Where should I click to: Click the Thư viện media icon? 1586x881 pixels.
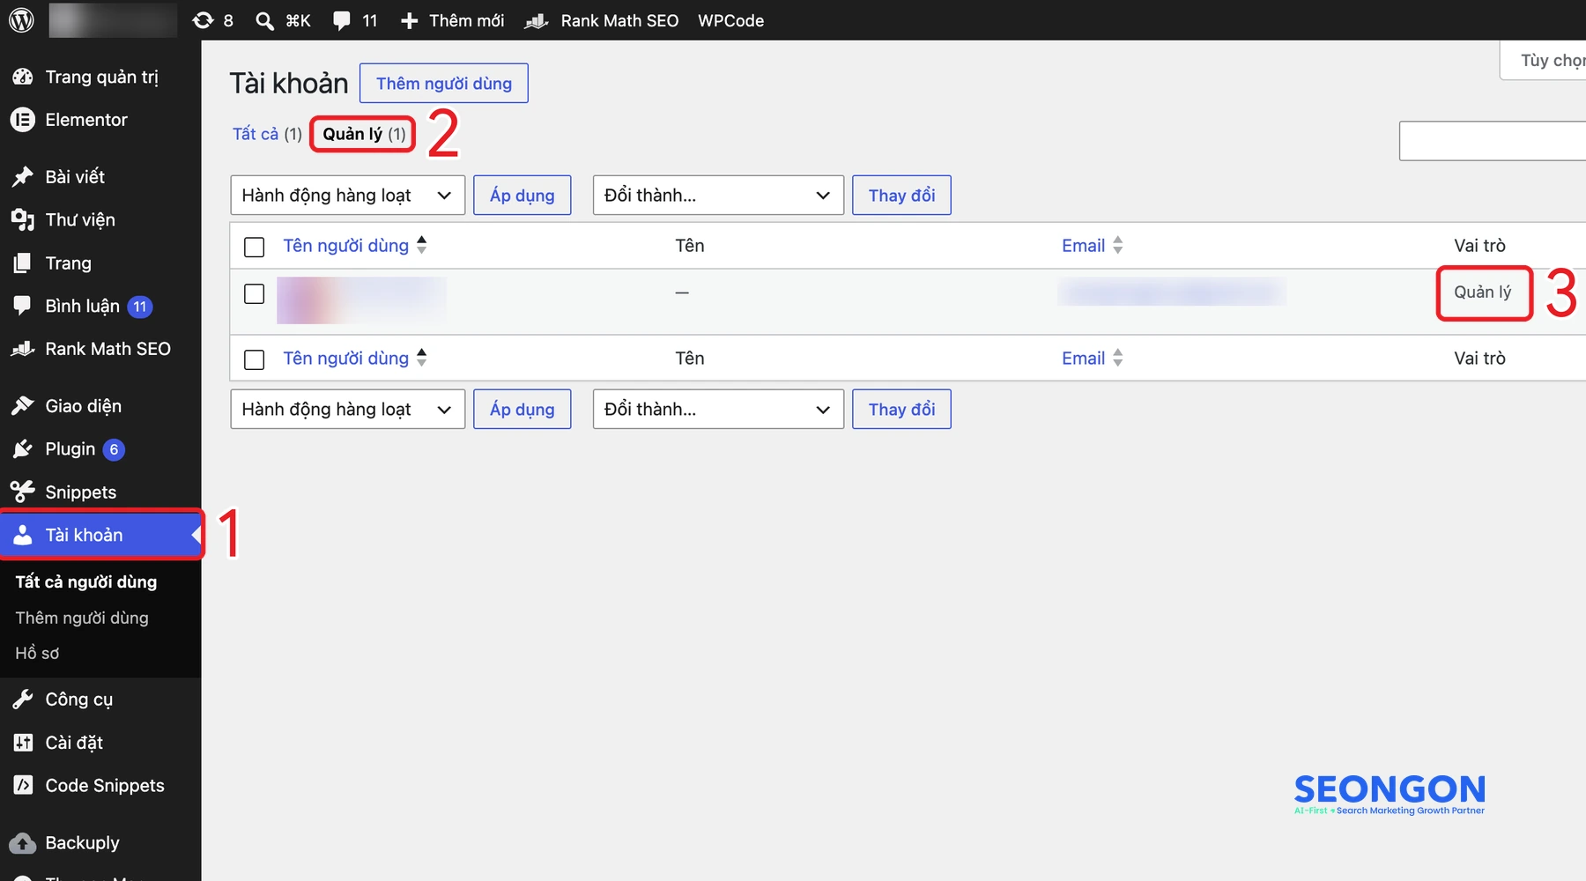[23, 220]
